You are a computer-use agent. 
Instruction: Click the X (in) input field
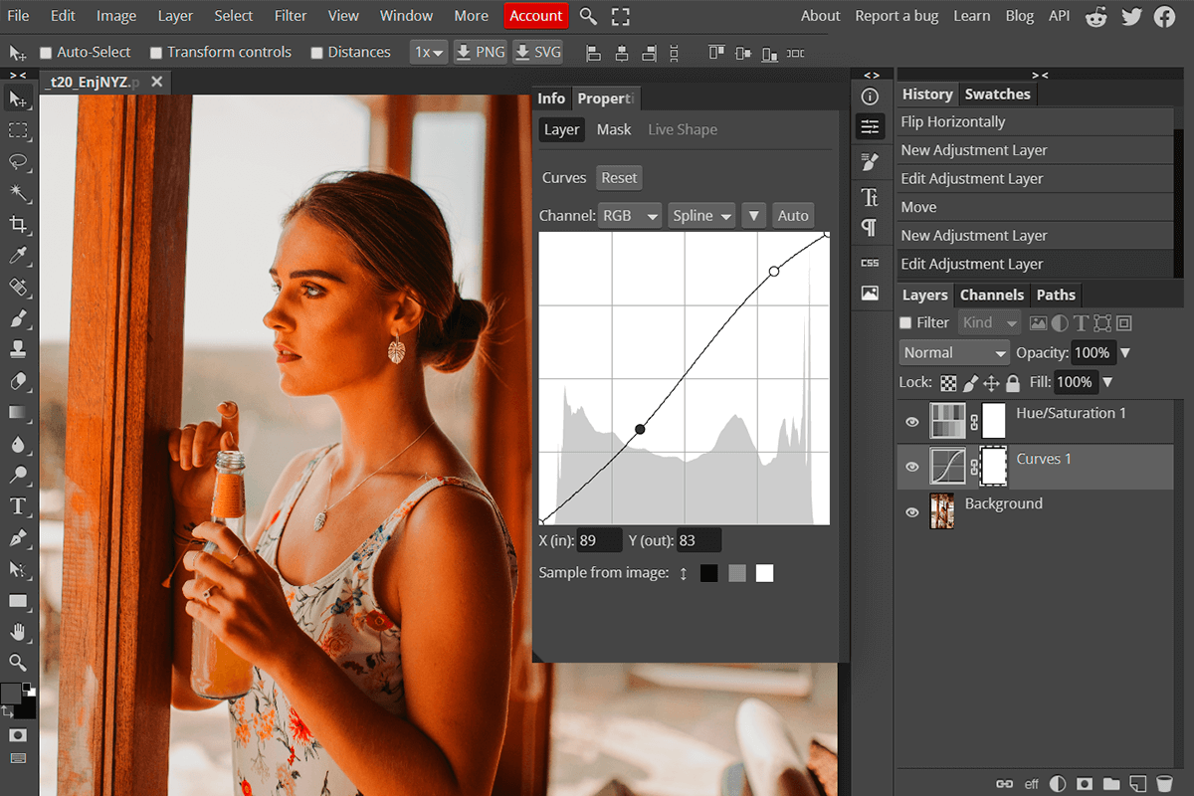[599, 539]
